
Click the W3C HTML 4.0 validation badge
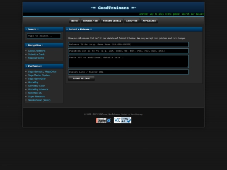[x=122, y=120]
